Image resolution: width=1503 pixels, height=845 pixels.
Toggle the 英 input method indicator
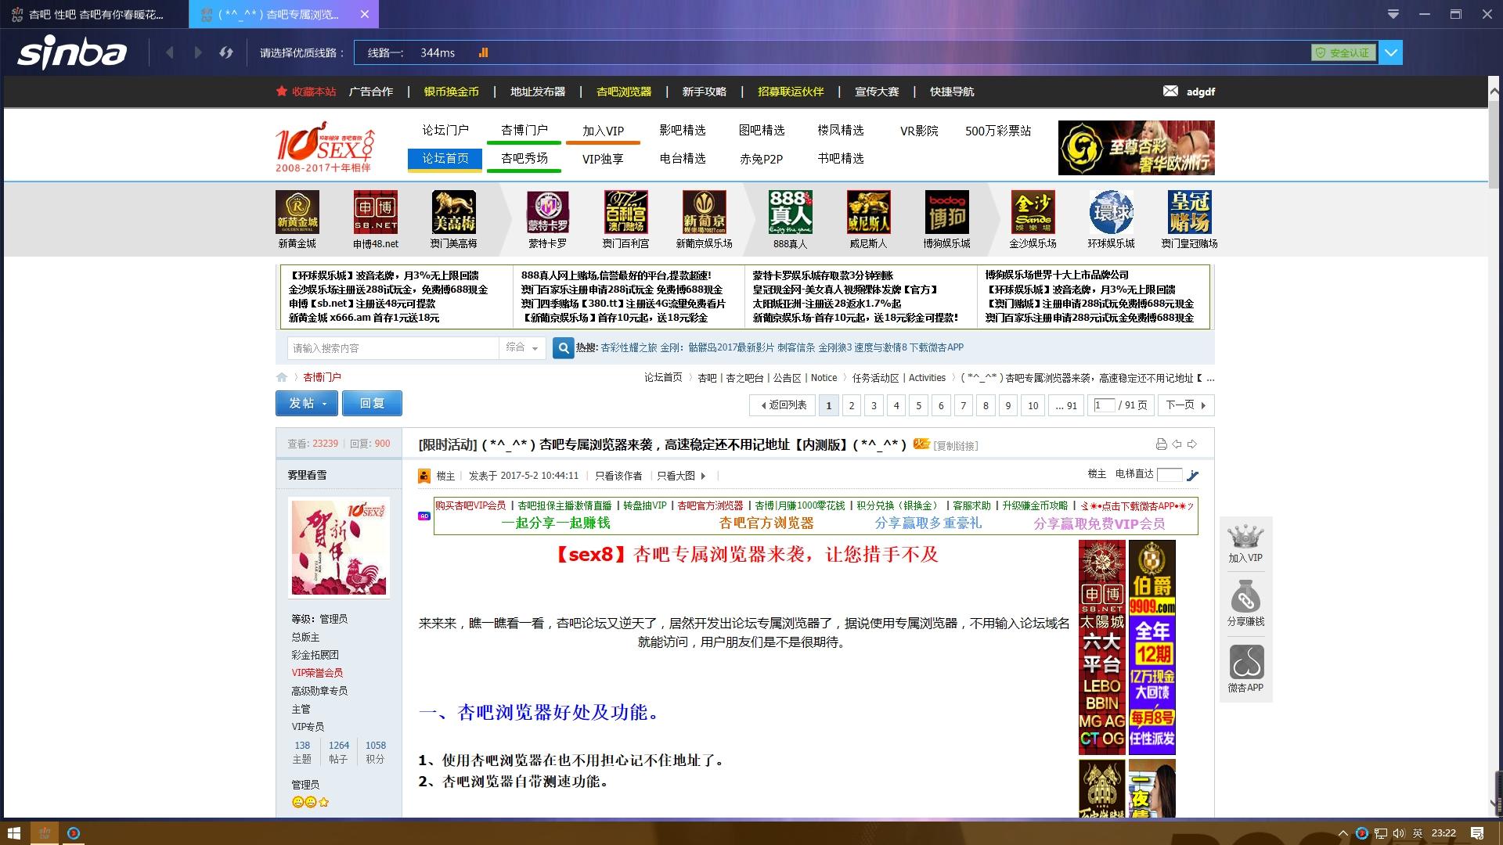(1418, 833)
